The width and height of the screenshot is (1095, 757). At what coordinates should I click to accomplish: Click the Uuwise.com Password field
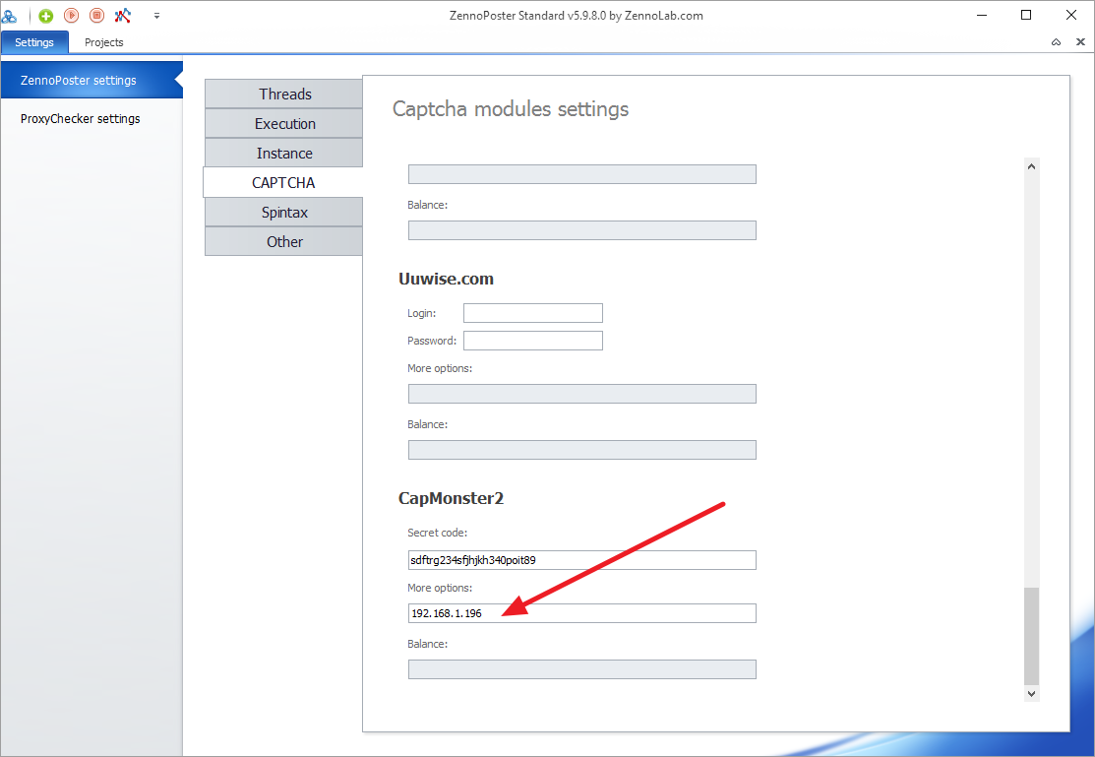pyautogui.click(x=533, y=341)
